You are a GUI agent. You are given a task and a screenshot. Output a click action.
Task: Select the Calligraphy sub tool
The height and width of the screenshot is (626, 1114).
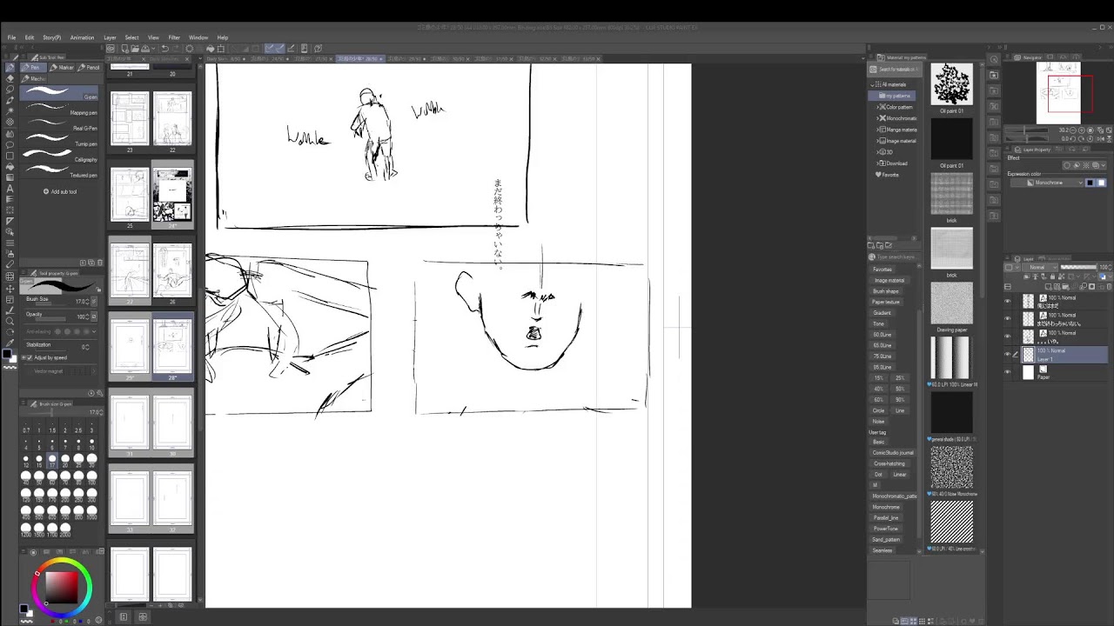point(58,154)
